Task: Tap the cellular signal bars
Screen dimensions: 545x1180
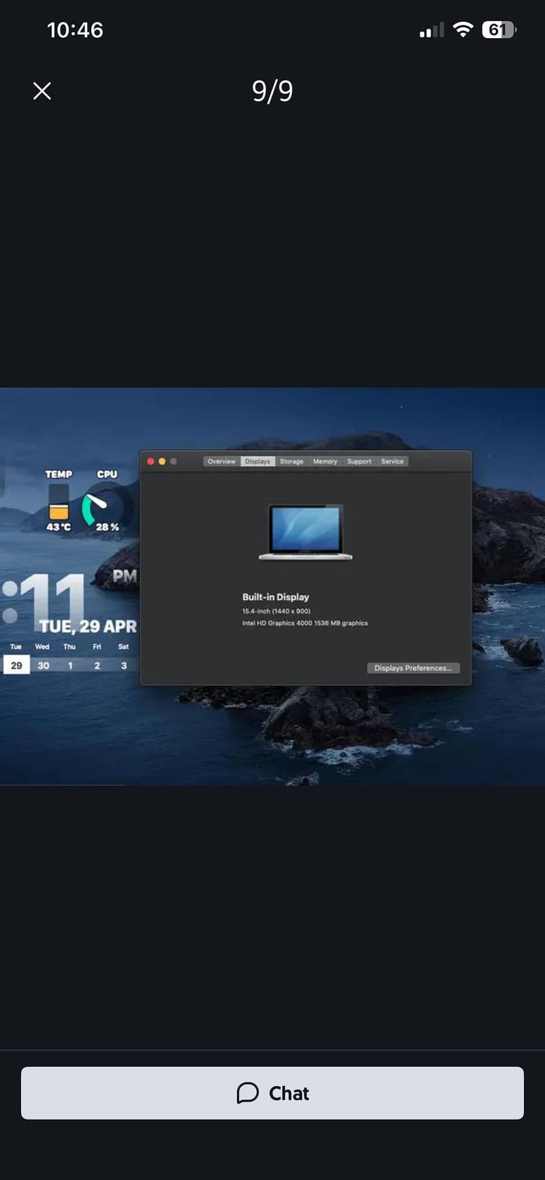Action: coord(431,30)
